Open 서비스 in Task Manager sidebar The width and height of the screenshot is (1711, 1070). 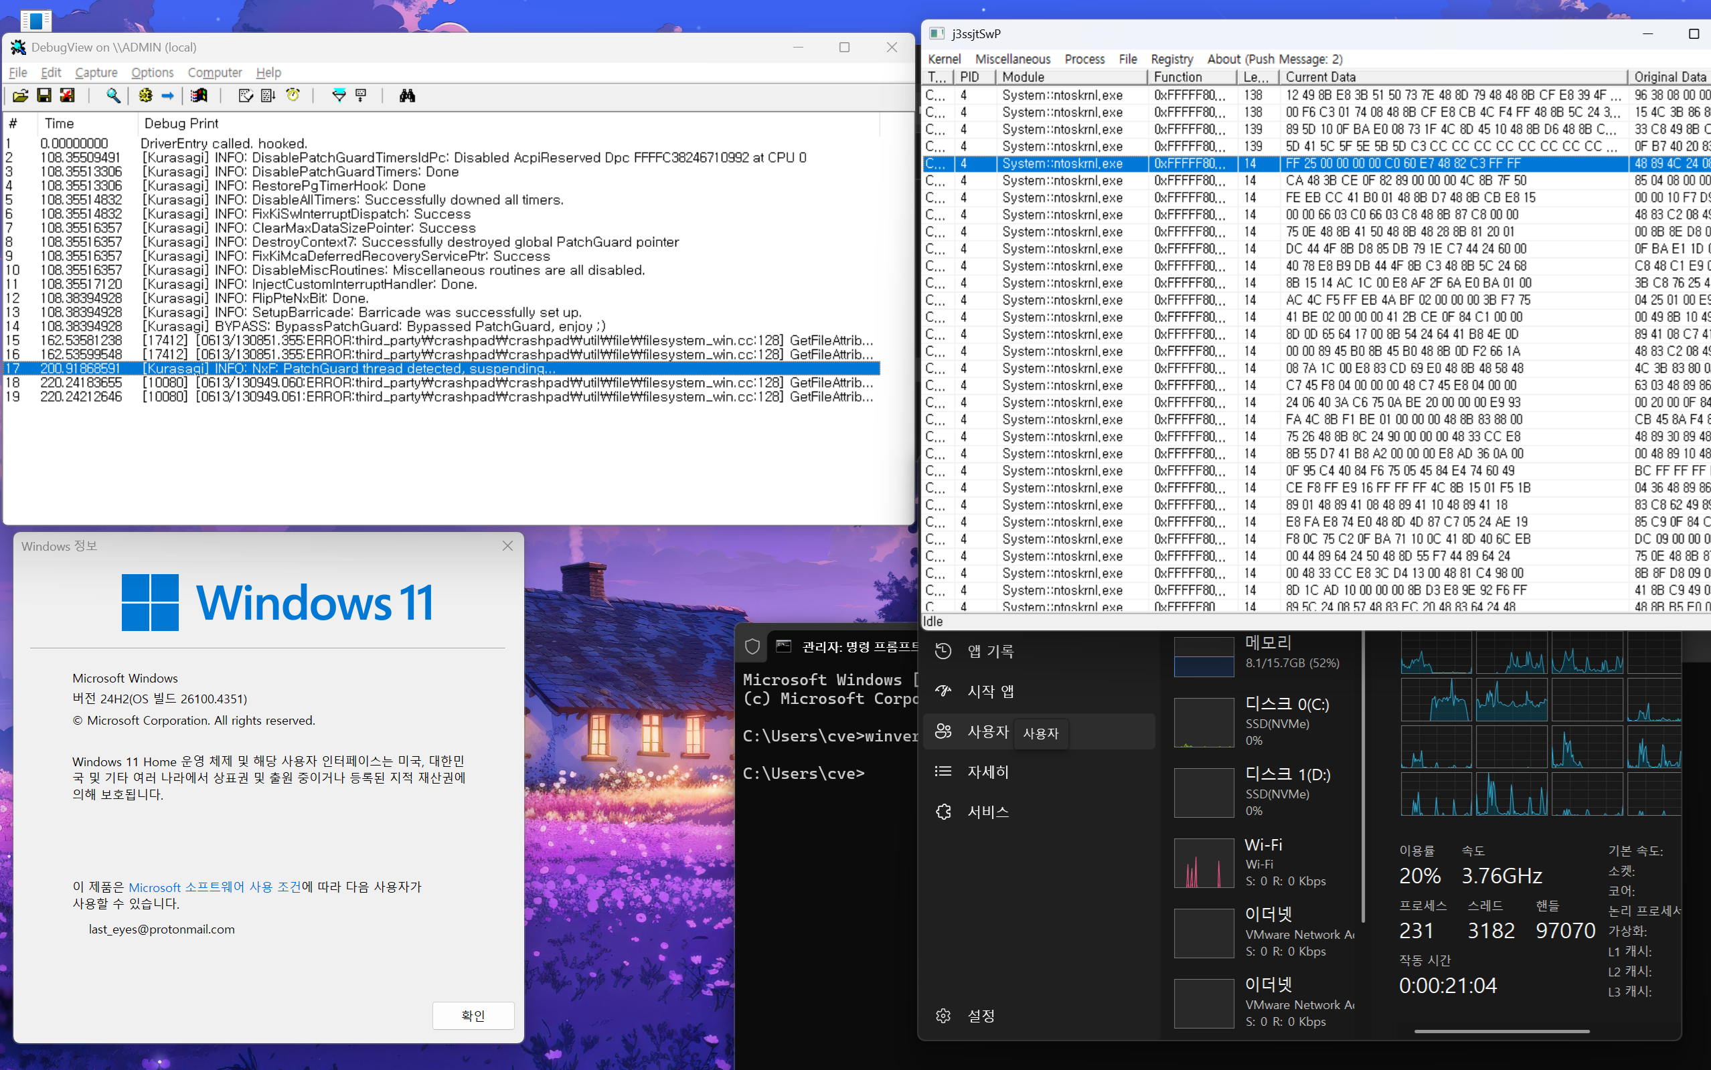pyautogui.click(x=1039, y=812)
